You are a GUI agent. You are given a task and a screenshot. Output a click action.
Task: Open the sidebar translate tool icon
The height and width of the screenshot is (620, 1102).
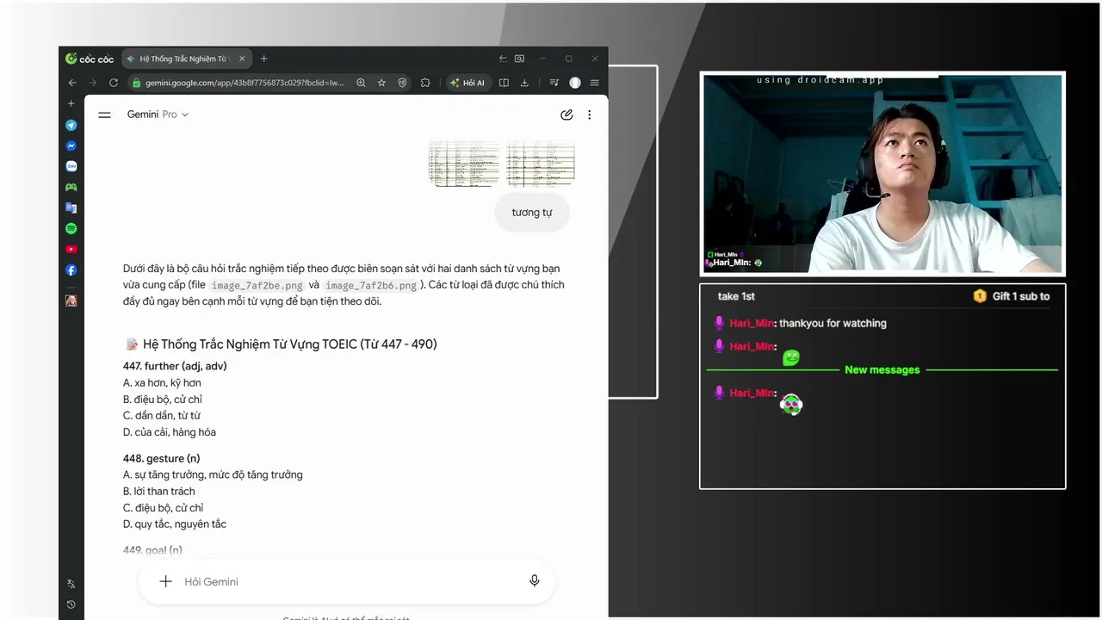pyautogui.click(x=71, y=584)
